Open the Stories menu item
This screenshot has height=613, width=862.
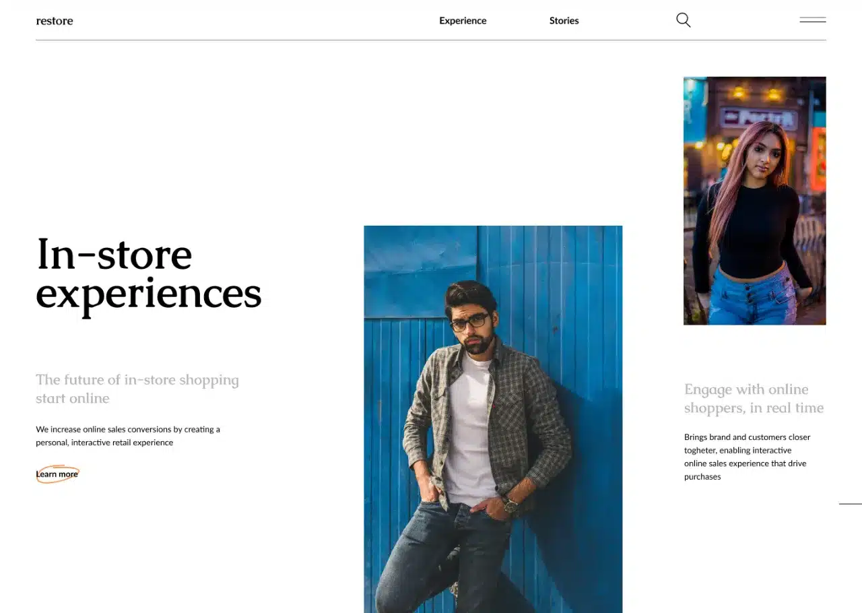click(564, 21)
